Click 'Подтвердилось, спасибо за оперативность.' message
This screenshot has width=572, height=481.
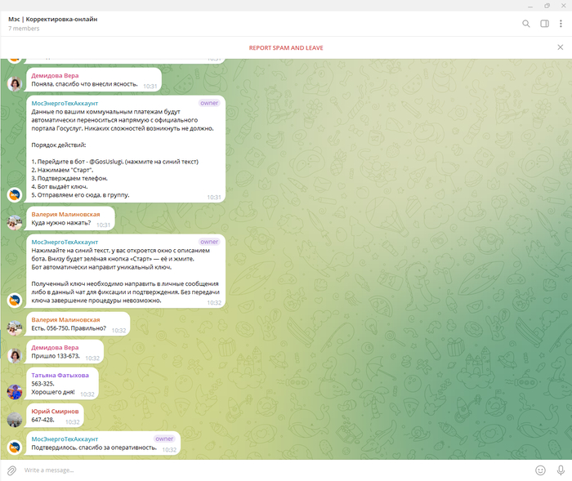point(94,448)
